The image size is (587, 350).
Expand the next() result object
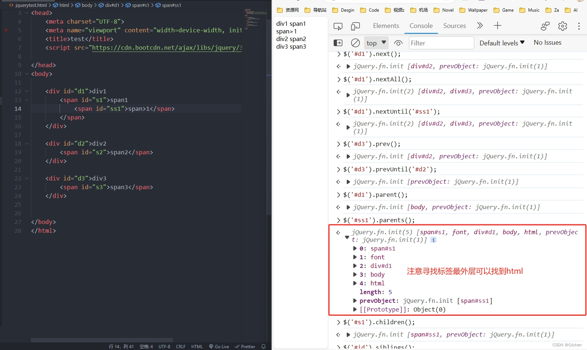(348, 66)
